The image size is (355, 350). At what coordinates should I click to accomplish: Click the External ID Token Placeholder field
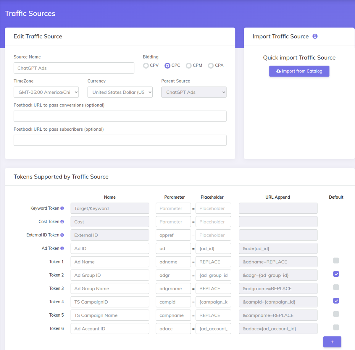coord(213,235)
